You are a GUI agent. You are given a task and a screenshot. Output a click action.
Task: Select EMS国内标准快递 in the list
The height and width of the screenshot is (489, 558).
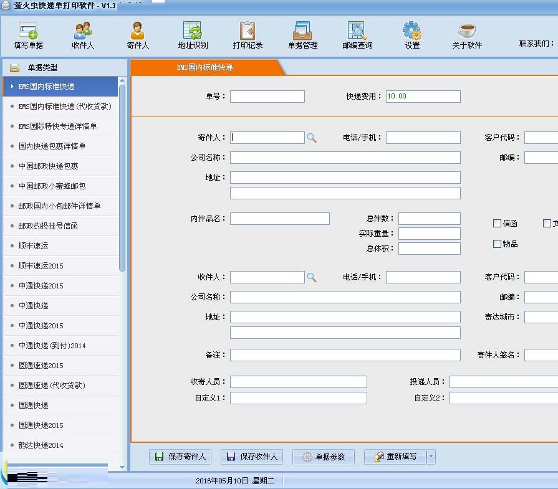pos(60,87)
